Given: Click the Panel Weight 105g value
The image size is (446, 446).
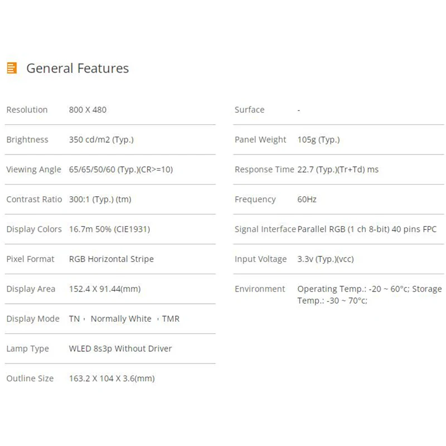Looking at the screenshot, I should [x=318, y=140].
